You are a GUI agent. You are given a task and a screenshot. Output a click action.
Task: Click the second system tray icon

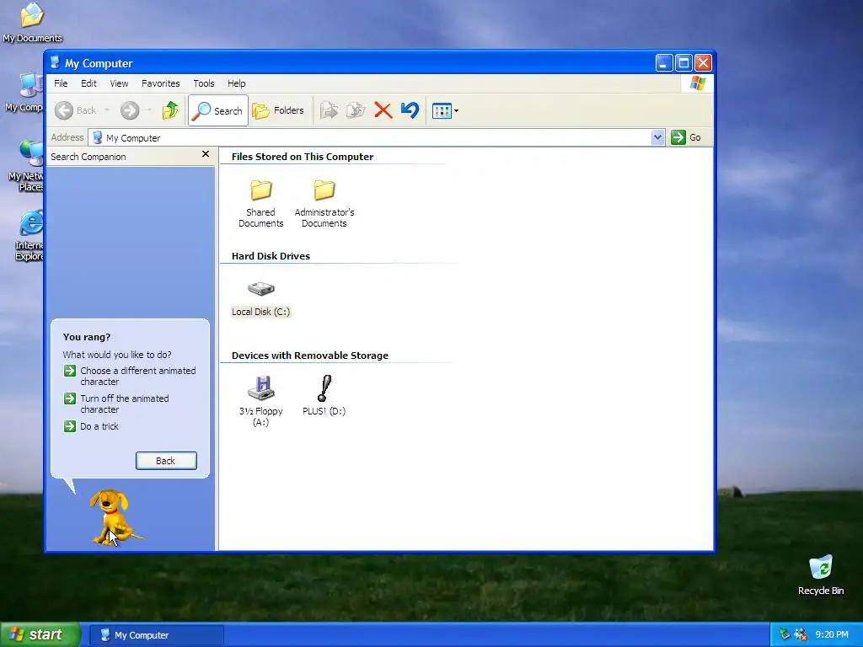[801, 634]
